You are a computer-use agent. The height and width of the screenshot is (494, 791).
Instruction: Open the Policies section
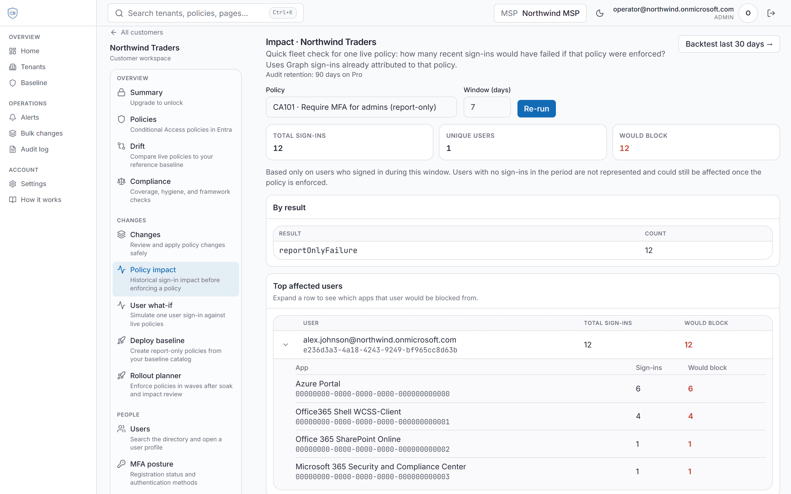[176, 124]
